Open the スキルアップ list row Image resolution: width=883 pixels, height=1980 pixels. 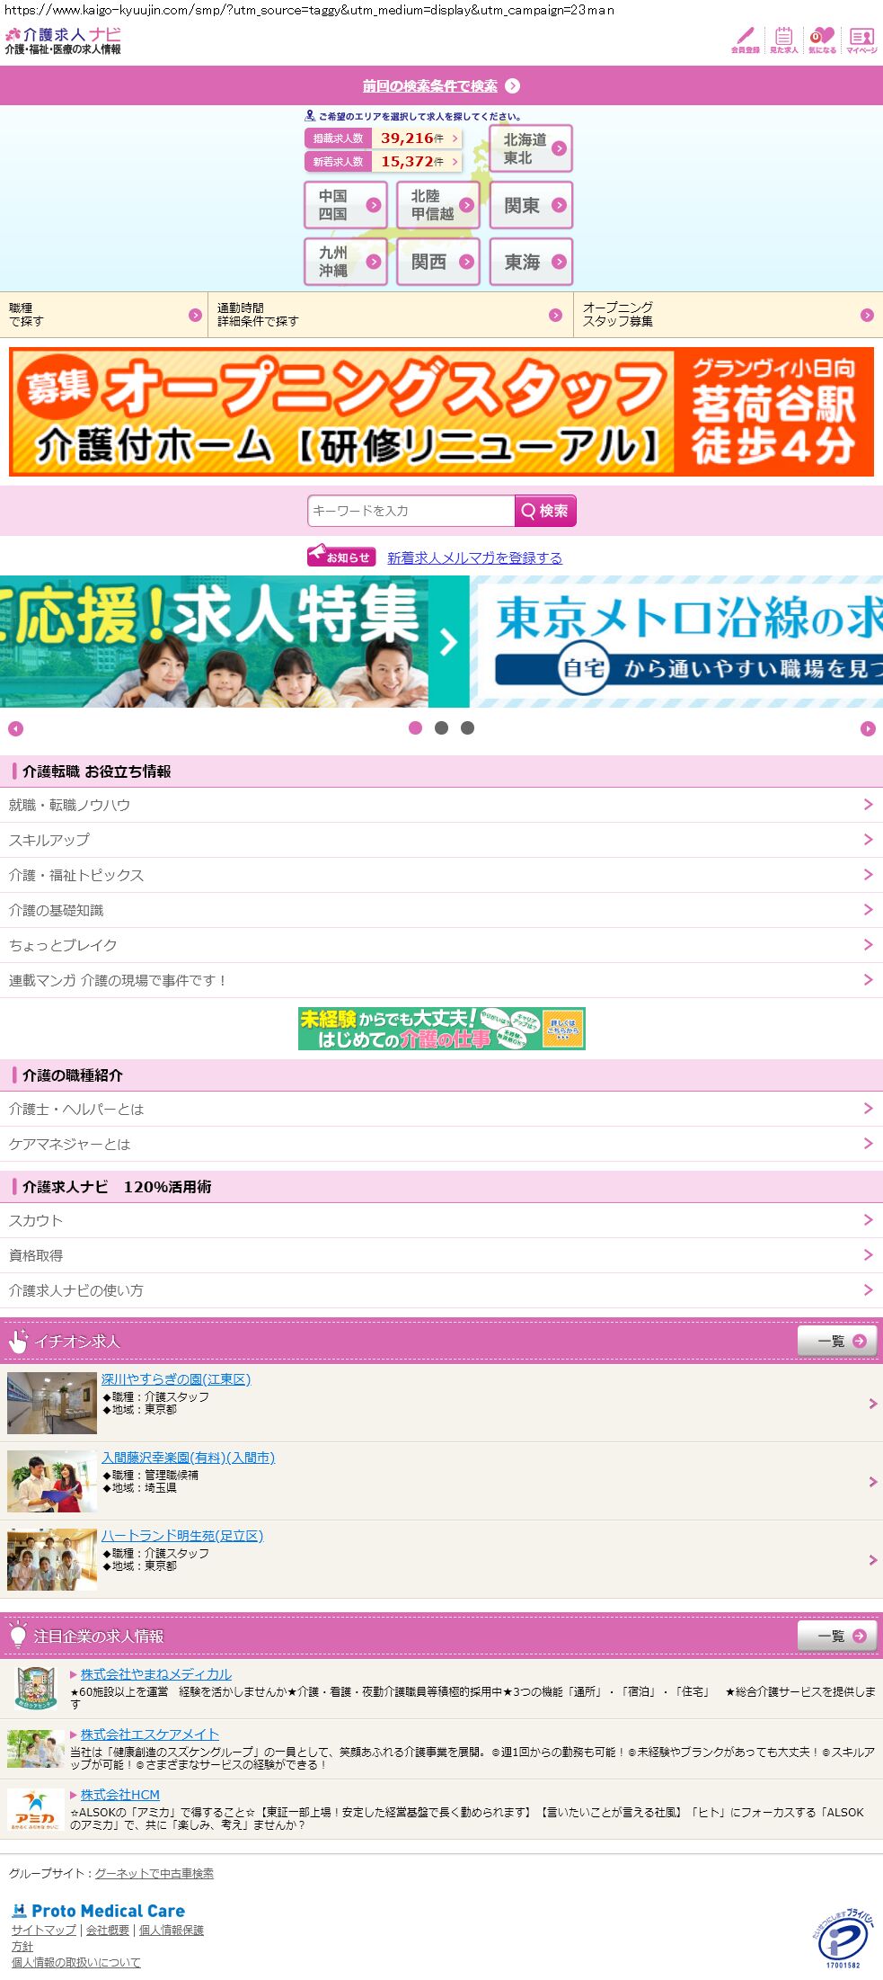(x=441, y=840)
